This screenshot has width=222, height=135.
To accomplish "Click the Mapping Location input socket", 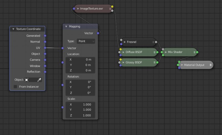I will click(x=63, y=62).
